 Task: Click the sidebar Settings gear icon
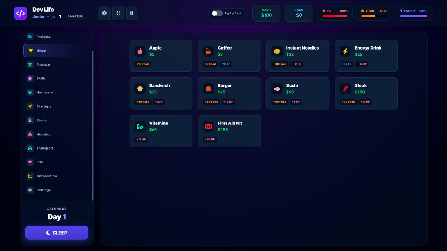click(30, 190)
